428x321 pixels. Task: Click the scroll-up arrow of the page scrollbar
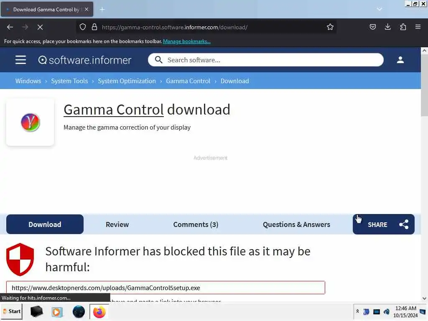click(x=424, y=51)
